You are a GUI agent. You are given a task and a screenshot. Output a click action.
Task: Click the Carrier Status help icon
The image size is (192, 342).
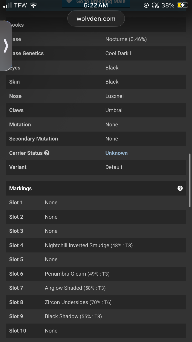click(x=47, y=153)
